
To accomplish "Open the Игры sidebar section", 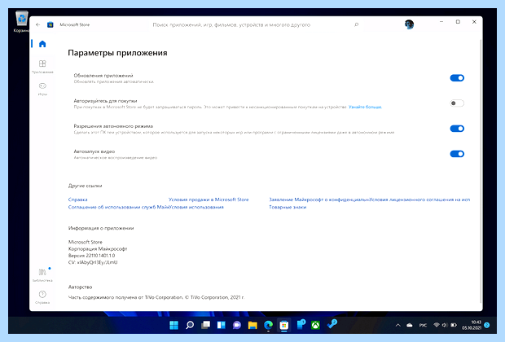I will 42,89.
